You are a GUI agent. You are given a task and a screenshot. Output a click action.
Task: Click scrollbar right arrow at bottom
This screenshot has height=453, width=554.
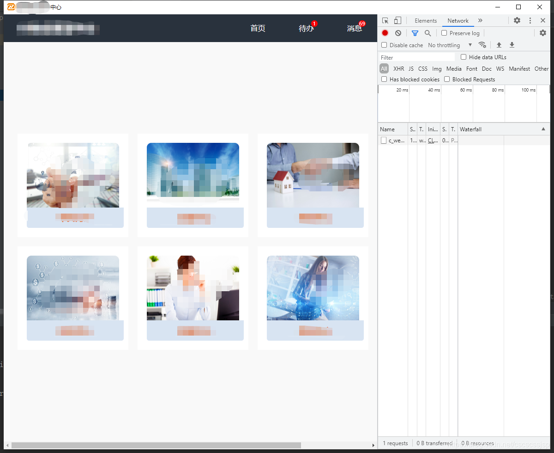click(x=373, y=446)
